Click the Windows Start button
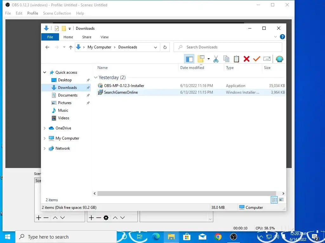Screen dimensions: 325x243 (8, 237)
